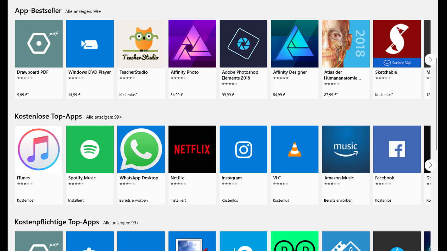Click the VLC cone icon

pos(294,149)
